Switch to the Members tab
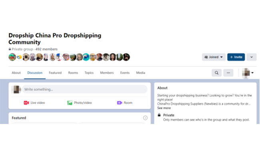This screenshot has height=146, width=260. tap(107, 73)
